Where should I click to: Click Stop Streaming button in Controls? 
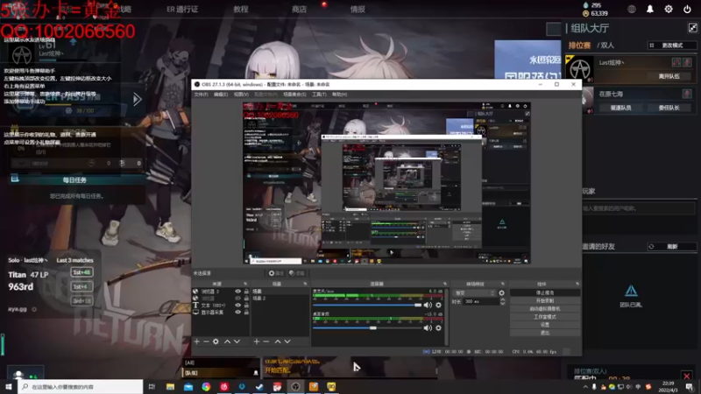click(545, 292)
